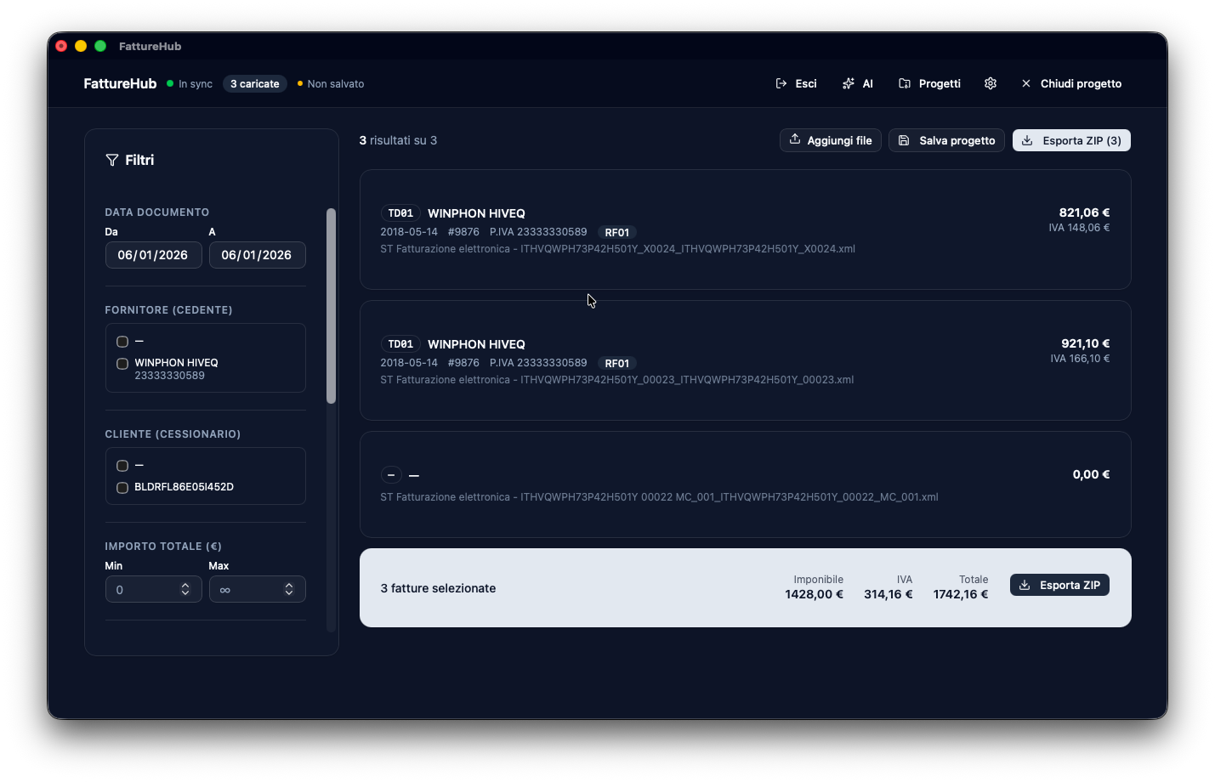1215x782 pixels.
Task: Click the AI sparkle icon
Action: pos(848,83)
